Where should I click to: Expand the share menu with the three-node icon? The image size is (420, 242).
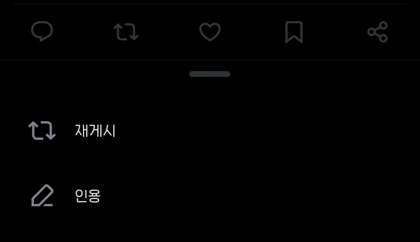[377, 32]
